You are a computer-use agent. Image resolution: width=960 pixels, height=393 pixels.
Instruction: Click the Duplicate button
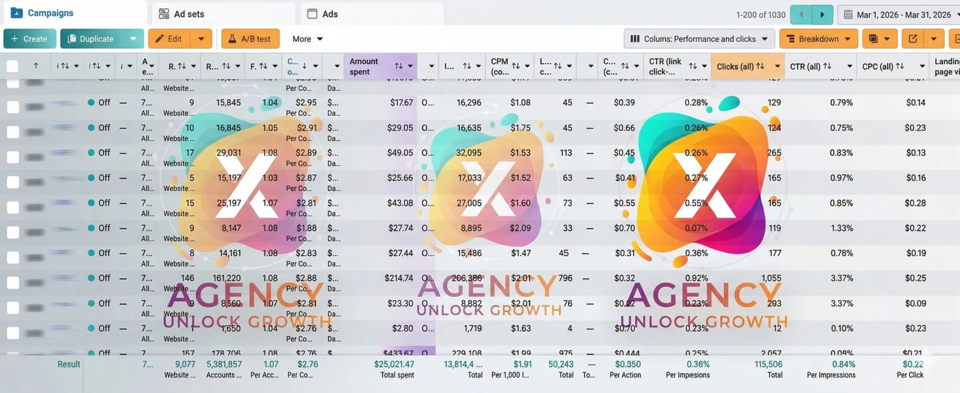click(x=91, y=39)
